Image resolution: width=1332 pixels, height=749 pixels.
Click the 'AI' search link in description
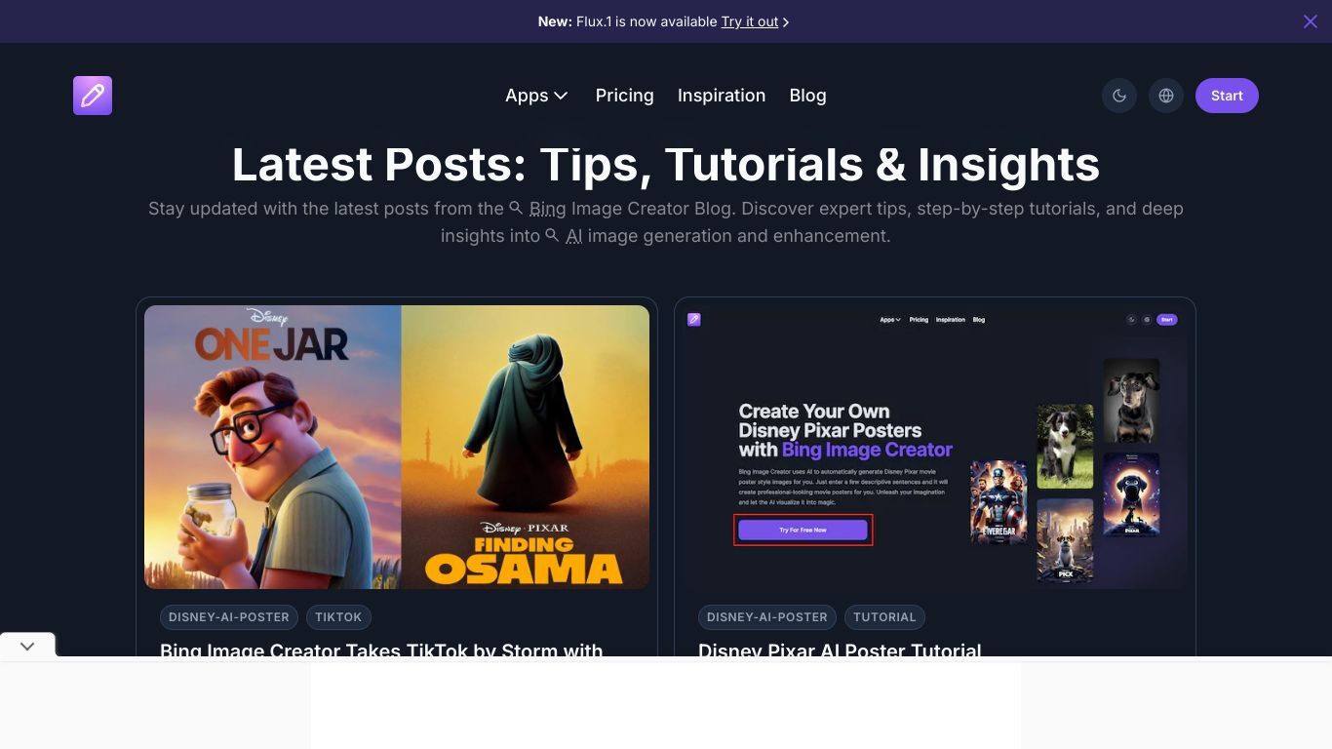tap(564, 236)
